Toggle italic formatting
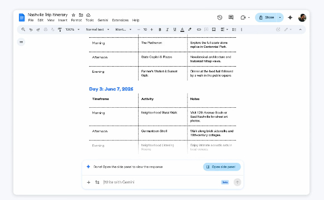 click(x=167, y=29)
